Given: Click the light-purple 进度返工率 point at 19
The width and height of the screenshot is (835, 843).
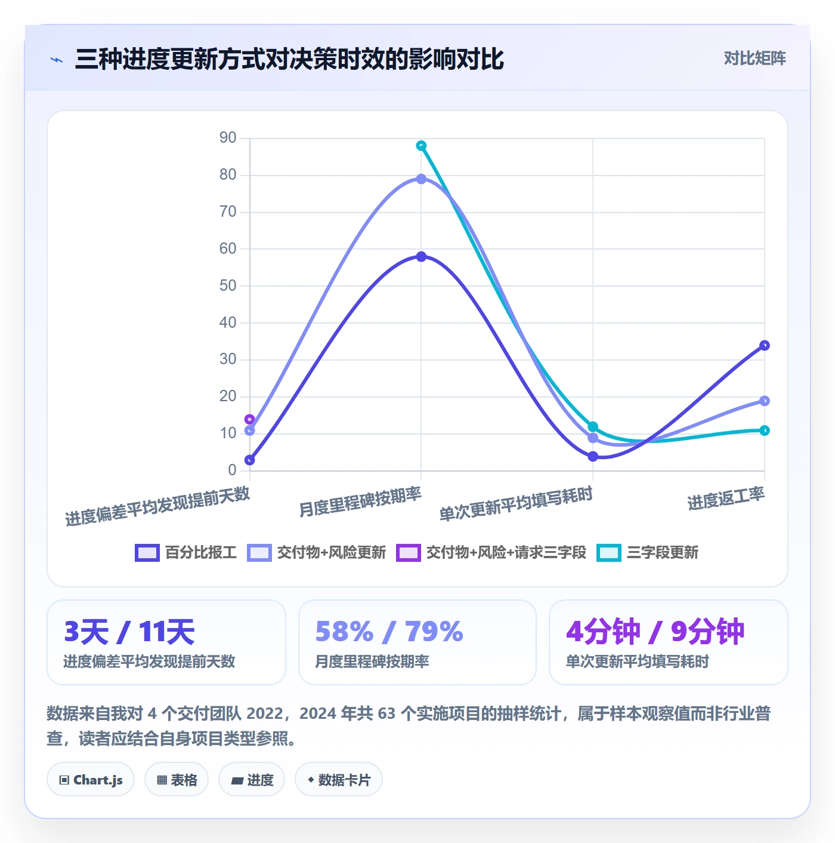Looking at the screenshot, I should [x=765, y=401].
